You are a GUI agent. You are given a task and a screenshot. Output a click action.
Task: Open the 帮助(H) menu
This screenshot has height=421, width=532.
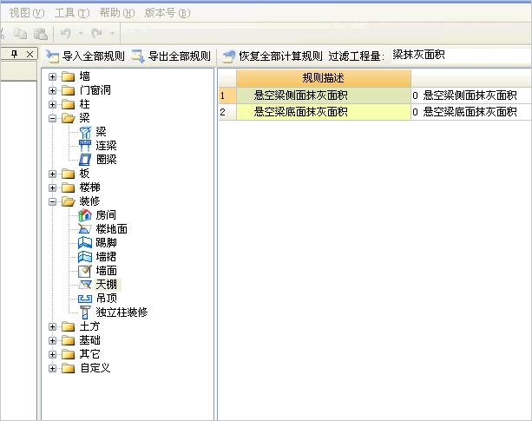(x=117, y=13)
